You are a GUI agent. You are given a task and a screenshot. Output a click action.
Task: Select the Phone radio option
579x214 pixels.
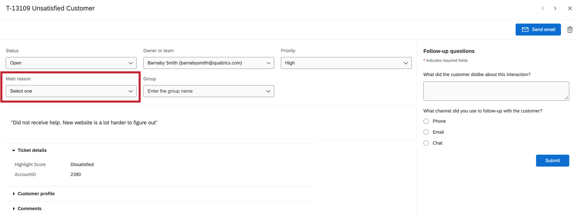pyautogui.click(x=426, y=121)
